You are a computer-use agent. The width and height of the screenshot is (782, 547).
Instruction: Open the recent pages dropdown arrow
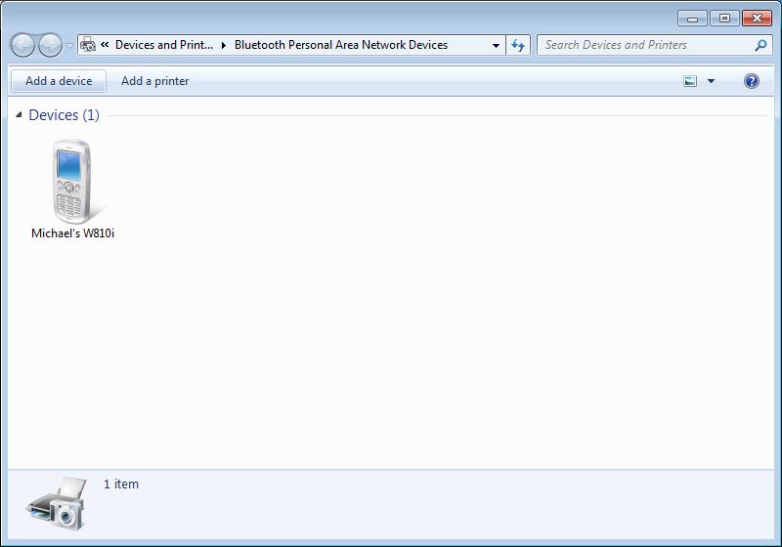pos(69,45)
